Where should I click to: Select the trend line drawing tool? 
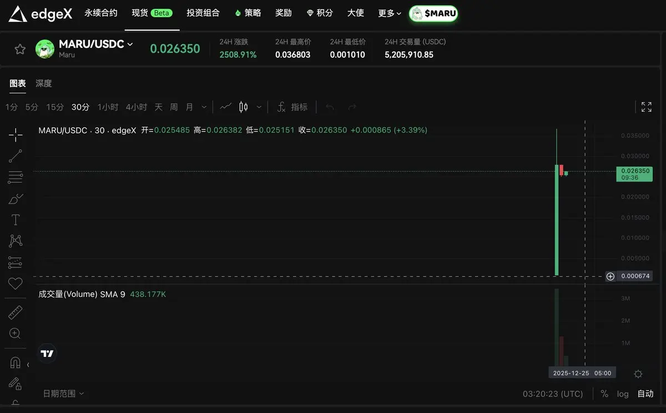click(x=16, y=156)
